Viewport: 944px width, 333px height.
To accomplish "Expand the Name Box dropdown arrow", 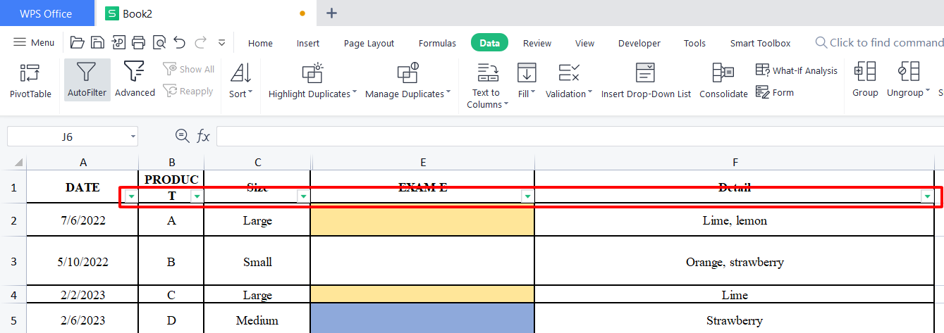I will 133,137.
